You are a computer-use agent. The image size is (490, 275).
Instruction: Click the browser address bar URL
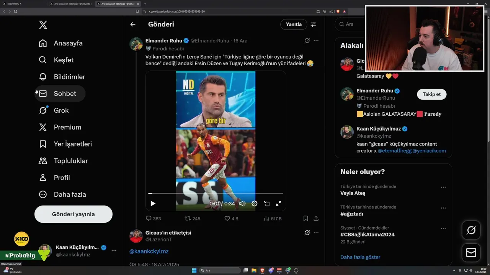177,11
